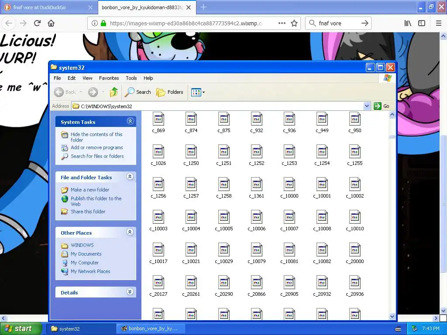Open the Edit menu
447x335 pixels.
(72, 78)
